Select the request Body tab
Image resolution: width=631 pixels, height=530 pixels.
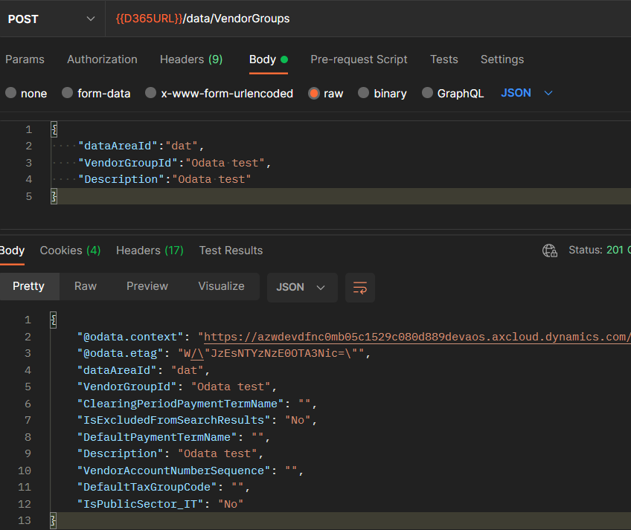tap(269, 59)
